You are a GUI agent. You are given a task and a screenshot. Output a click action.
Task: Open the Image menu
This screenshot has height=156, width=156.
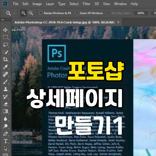tap(37, 4)
